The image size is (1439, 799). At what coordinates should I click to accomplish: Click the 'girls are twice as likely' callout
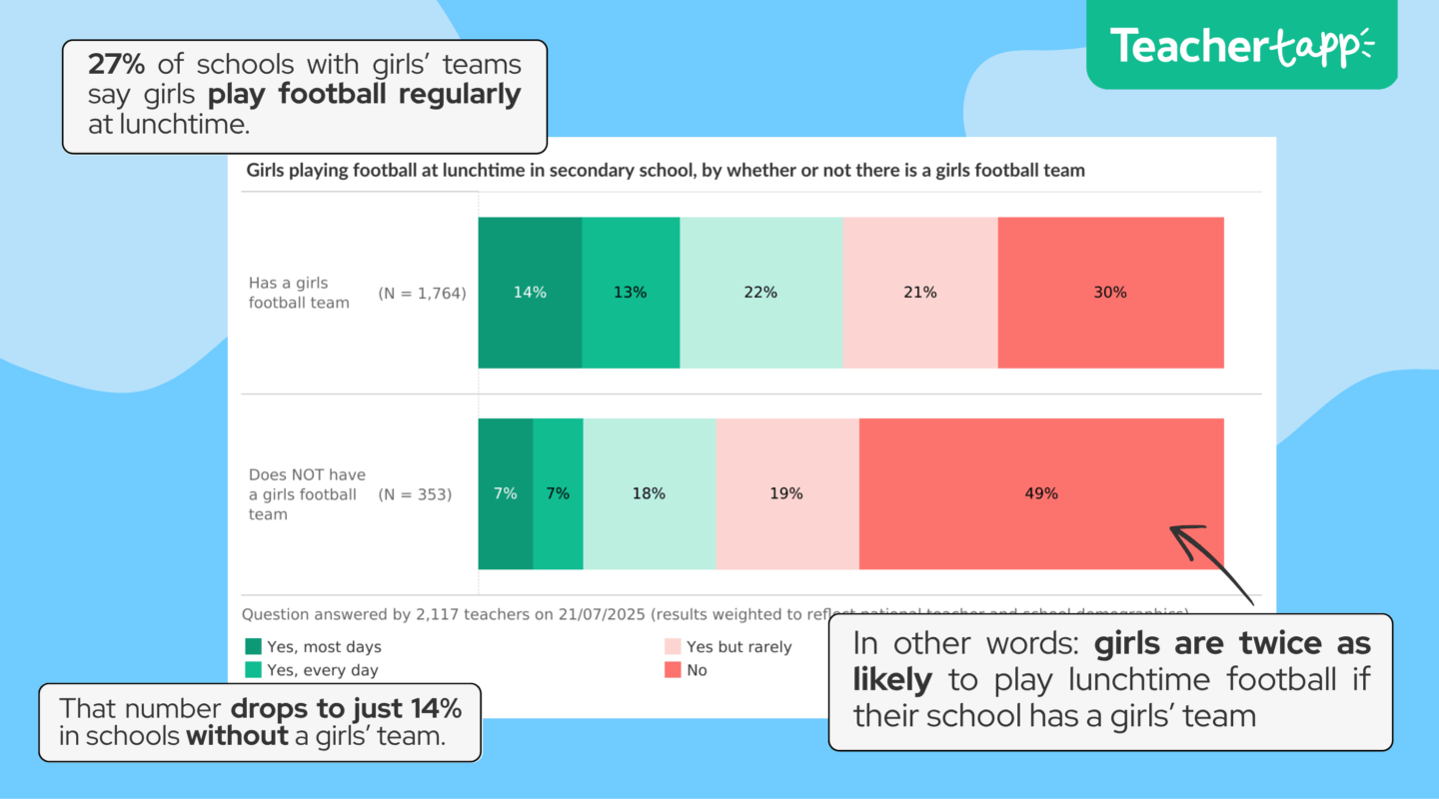pyautogui.click(x=1110, y=681)
